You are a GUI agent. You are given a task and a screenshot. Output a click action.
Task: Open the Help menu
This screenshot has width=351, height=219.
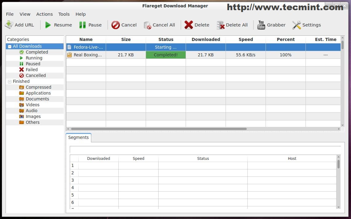click(x=81, y=14)
